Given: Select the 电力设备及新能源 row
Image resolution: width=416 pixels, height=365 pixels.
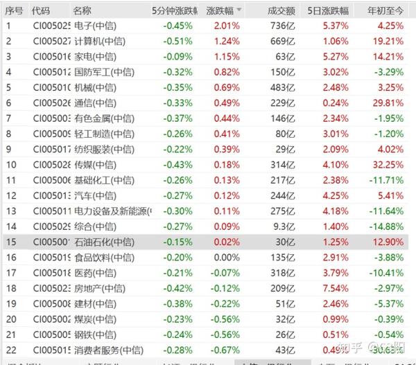Looking at the screenshot, I should point(206,211).
